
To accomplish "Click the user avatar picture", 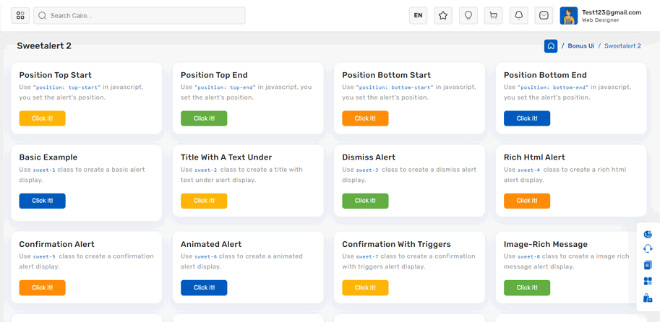I will point(569,16).
